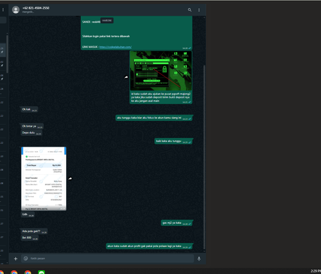Image resolution: width=321 pixels, height=274 pixels.
Task: Select the "gas mj2 ya kaka" message
Action: click(177, 223)
